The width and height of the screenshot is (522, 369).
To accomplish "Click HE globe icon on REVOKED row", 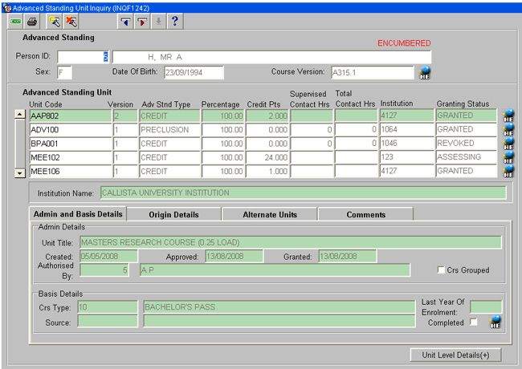I will coord(508,144).
